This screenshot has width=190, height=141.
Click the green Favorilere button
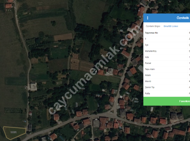tap(167, 101)
